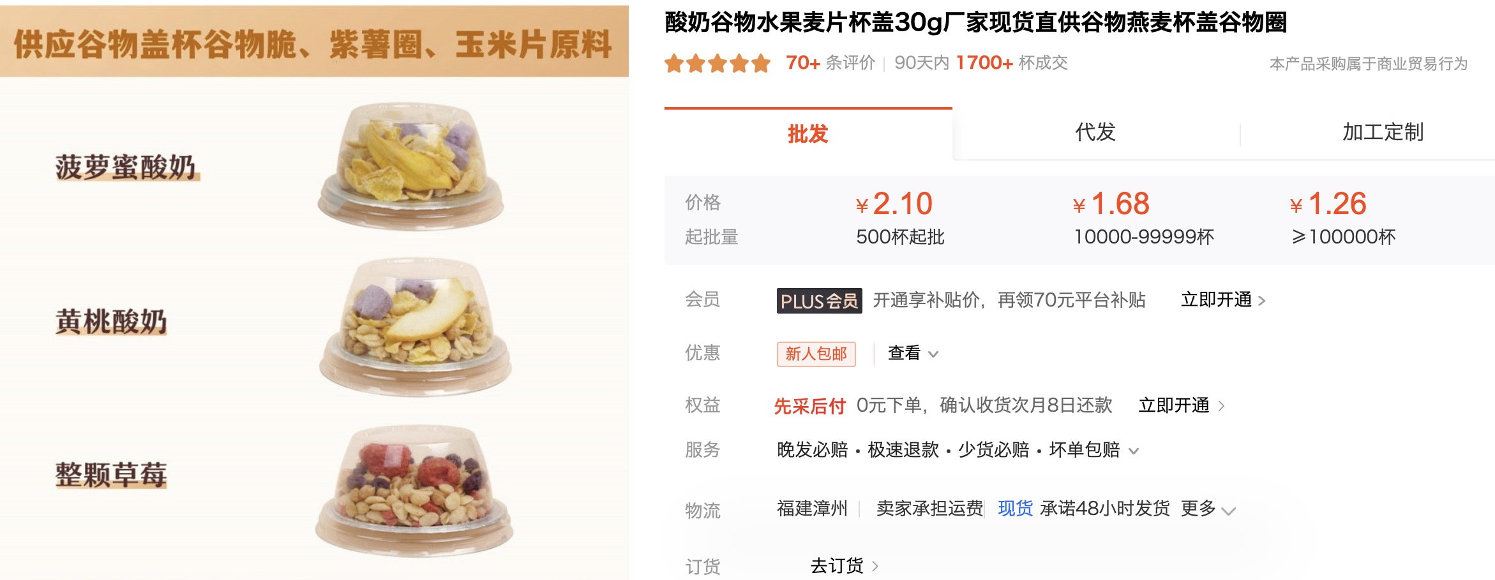Click the 新人包邮 coupon tag
The image size is (1495, 580).
[816, 354]
